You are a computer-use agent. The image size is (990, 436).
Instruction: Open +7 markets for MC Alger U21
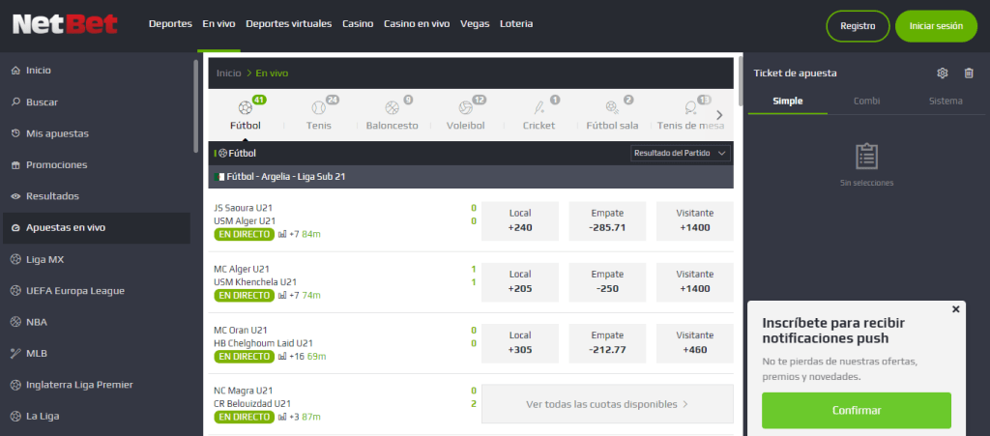pyautogui.click(x=294, y=295)
